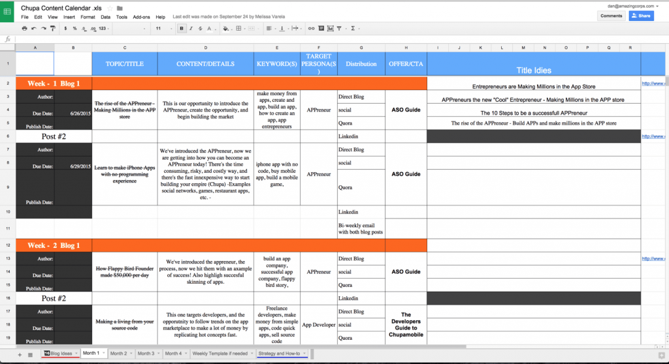Click the blue Share button
This screenshot has height=364, width=669.
click(641, 16)
